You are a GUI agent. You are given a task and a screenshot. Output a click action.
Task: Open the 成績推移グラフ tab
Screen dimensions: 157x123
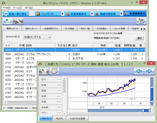pos(51,28)
